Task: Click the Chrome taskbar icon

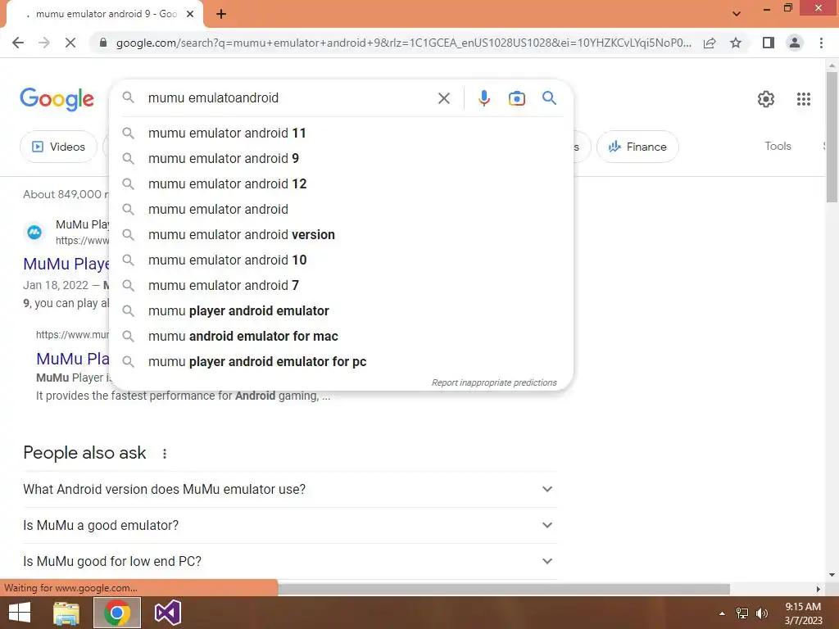Action: 117,613
